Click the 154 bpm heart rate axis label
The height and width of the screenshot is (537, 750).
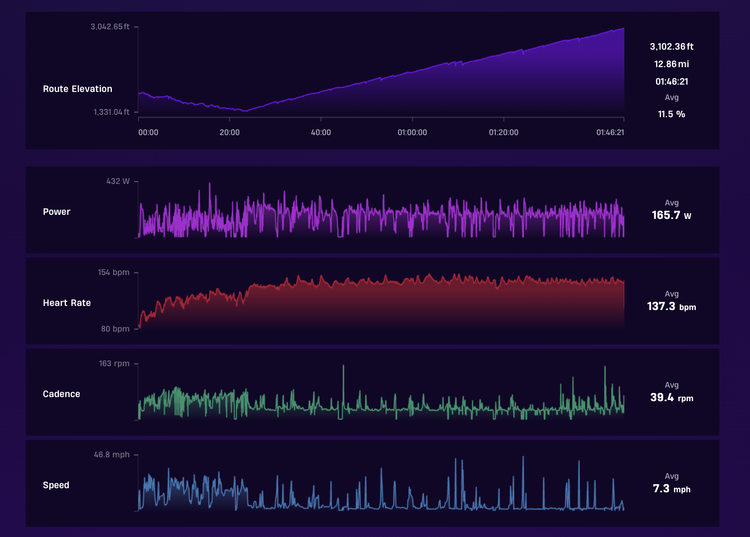[113, 272]
